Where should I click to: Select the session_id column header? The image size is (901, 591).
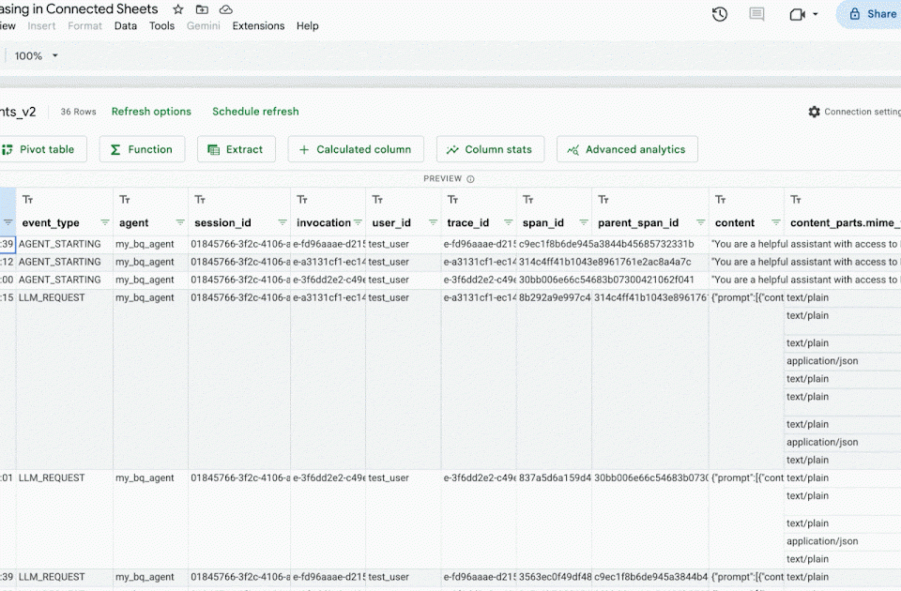223,223
